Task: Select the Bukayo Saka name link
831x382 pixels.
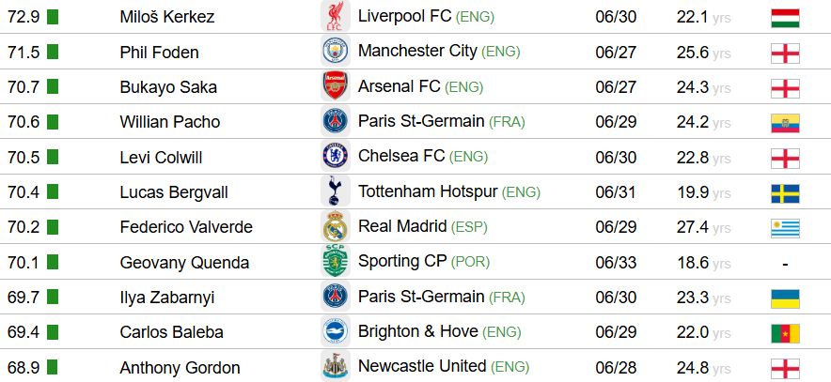Action: [x=168, y=87]
